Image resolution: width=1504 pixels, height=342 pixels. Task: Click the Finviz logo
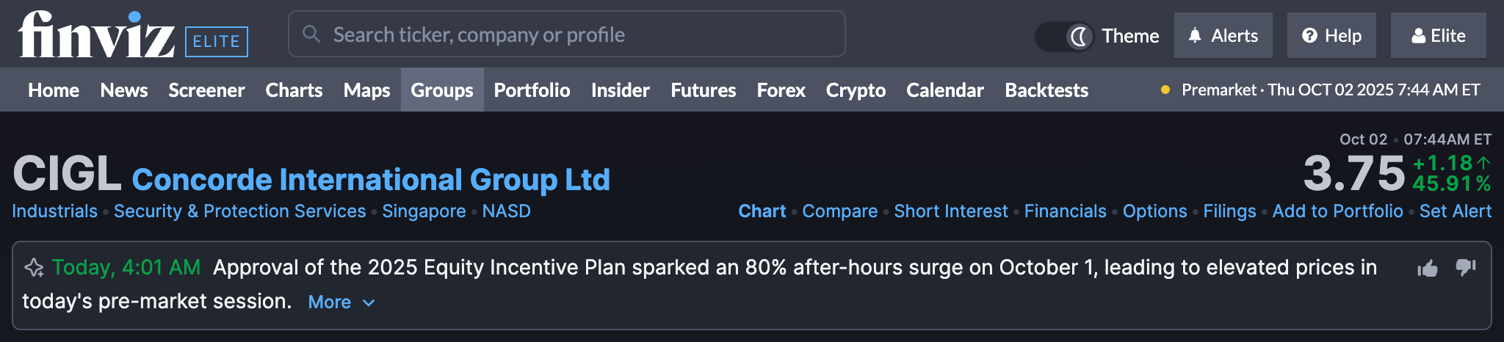pos(95,34)
